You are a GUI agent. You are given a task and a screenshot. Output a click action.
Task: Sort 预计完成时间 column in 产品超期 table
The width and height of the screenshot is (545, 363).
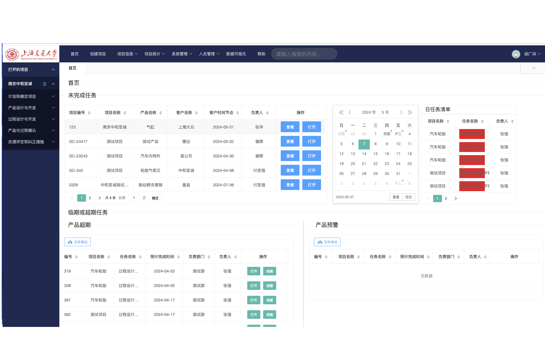tap(179, 257)
